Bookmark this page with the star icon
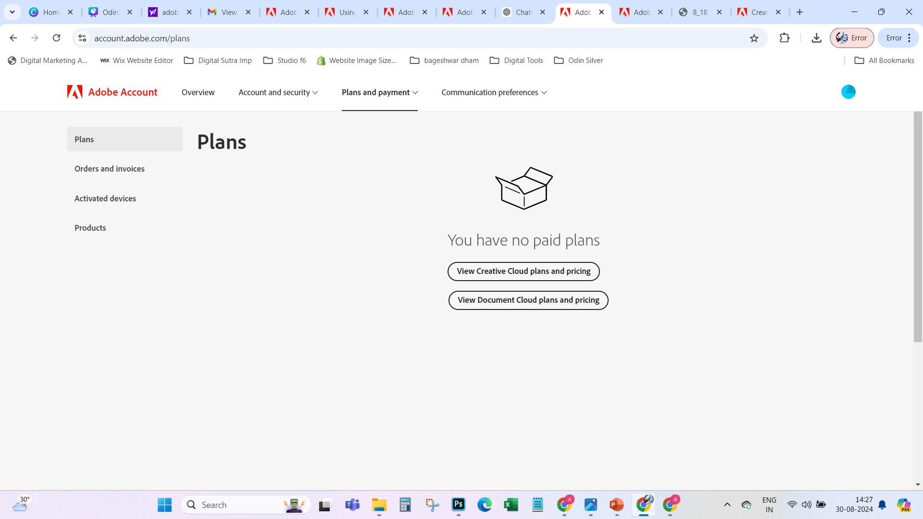 pos(754,38)
